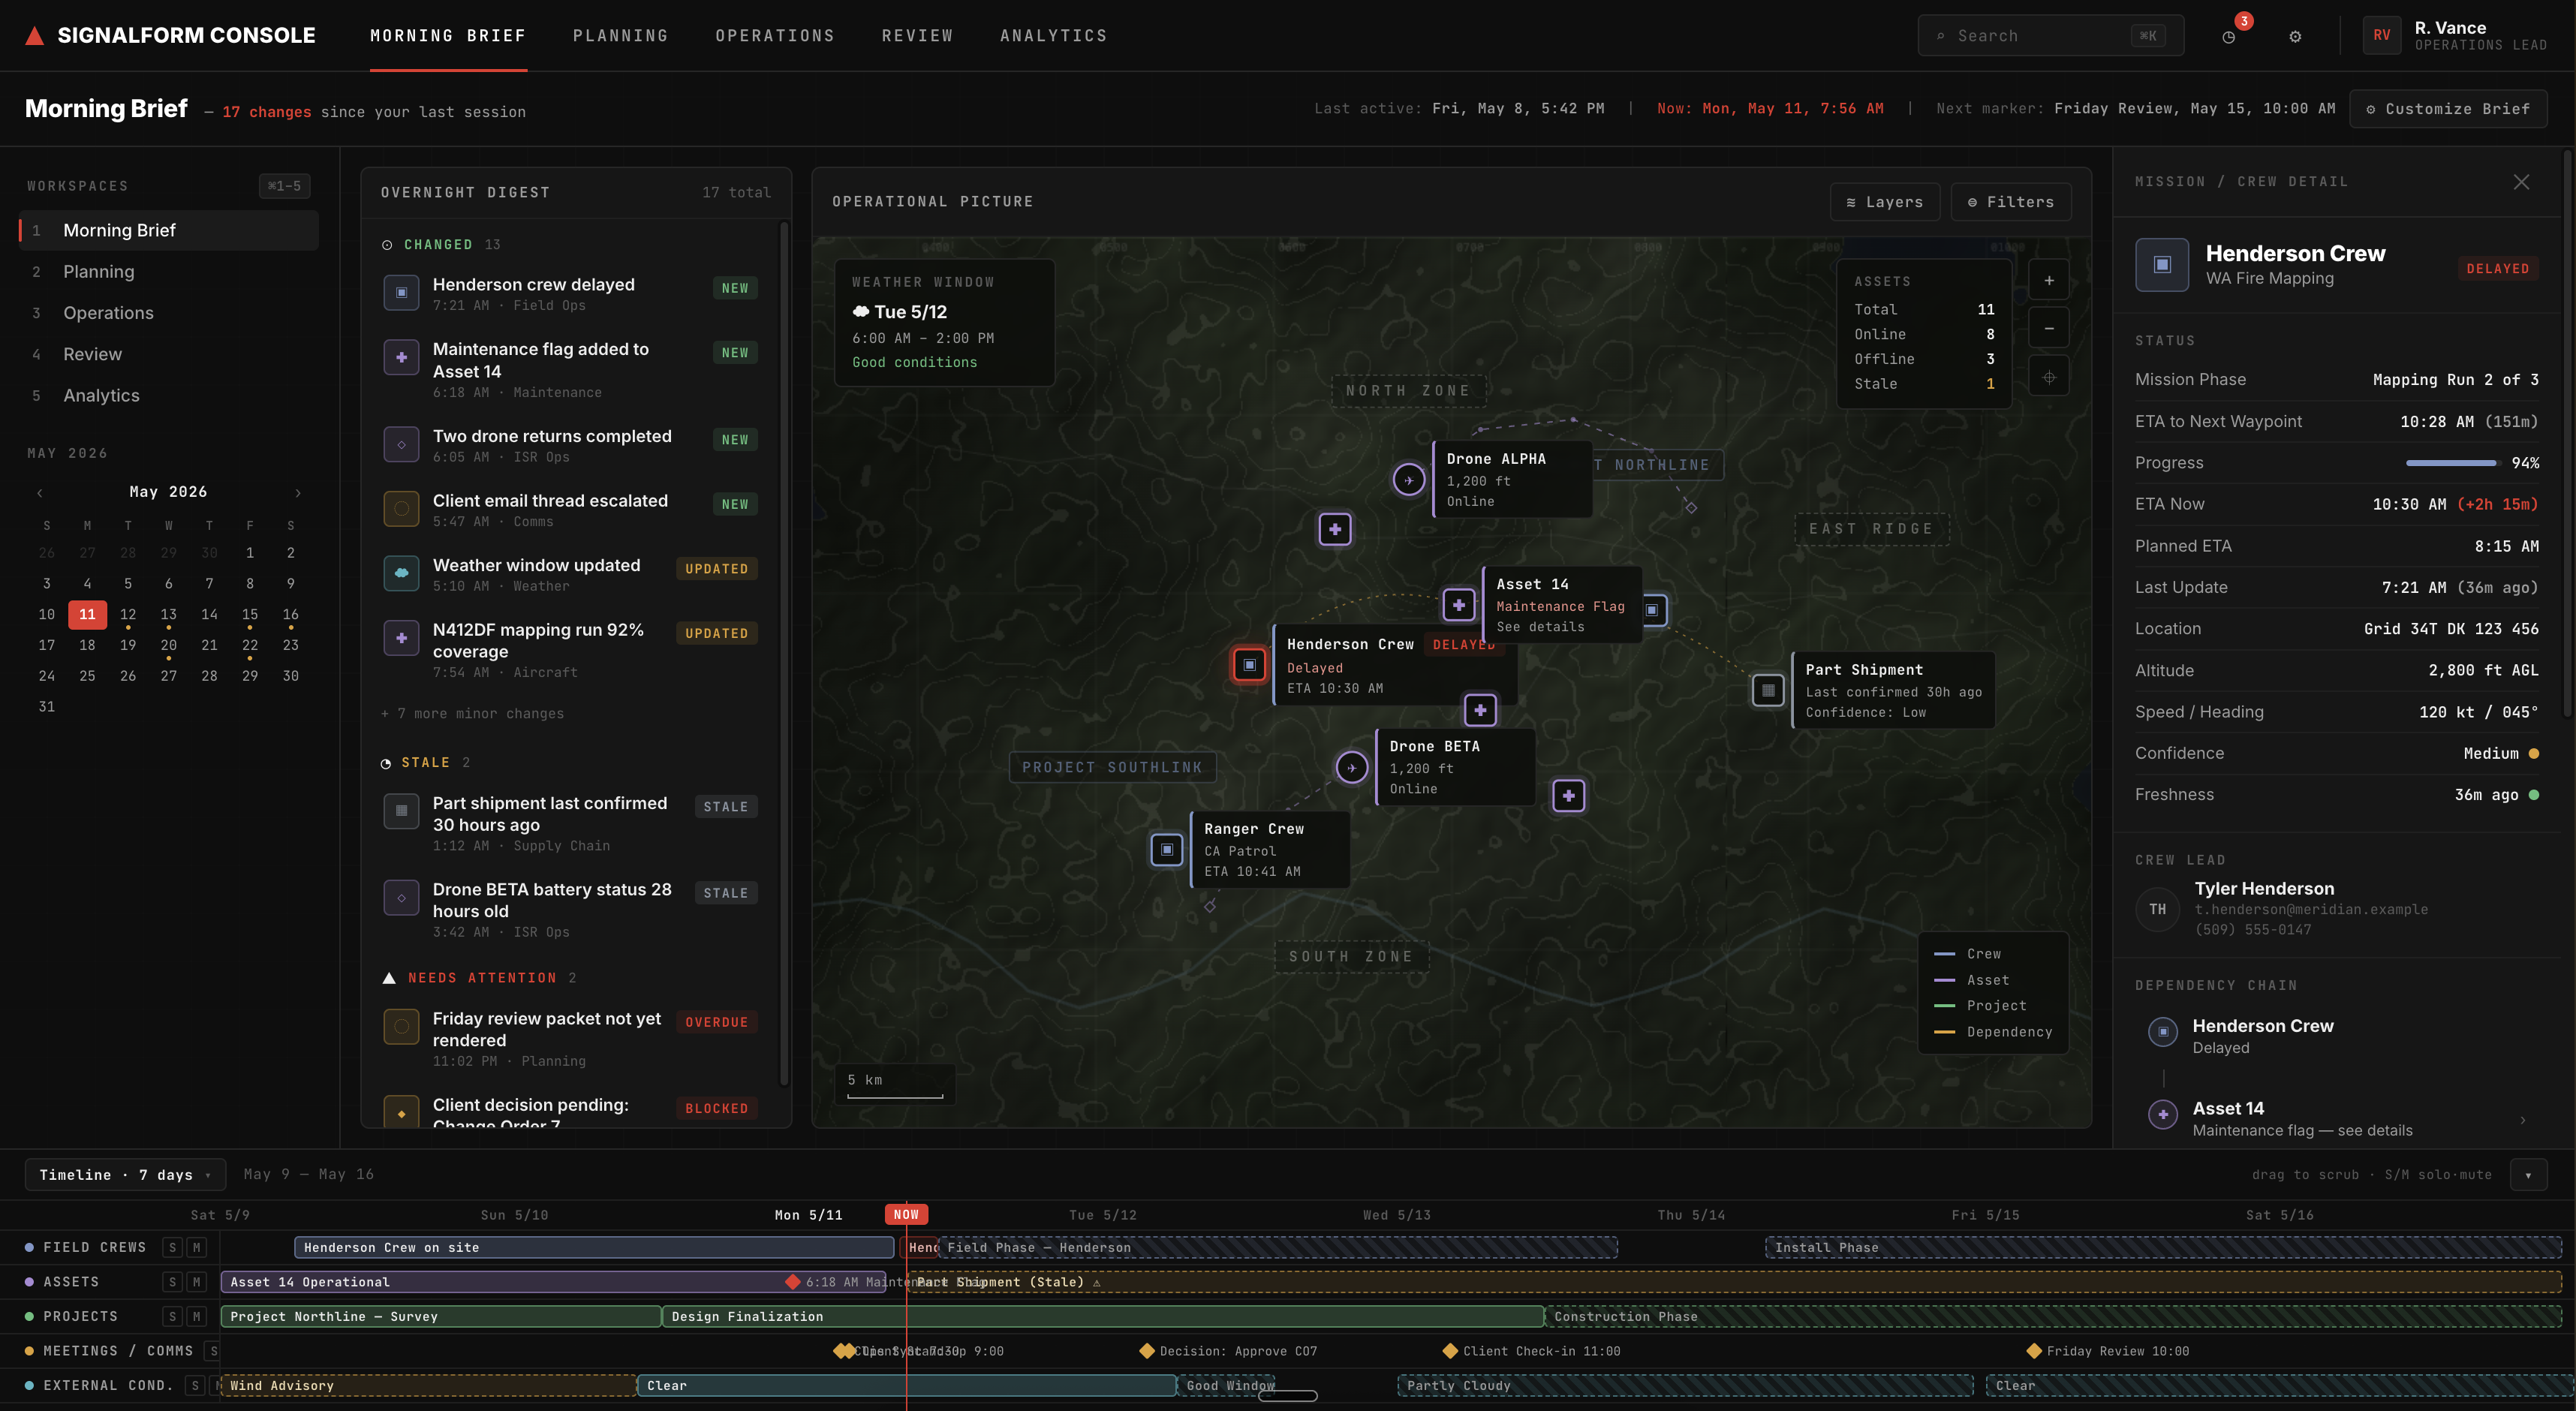
Task: Select the Henderson Crew red map marker
Action: (x=1249, y=664)
